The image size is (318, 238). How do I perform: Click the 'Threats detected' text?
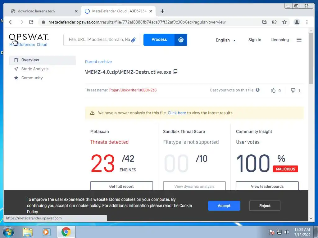[x=109, y=142]
